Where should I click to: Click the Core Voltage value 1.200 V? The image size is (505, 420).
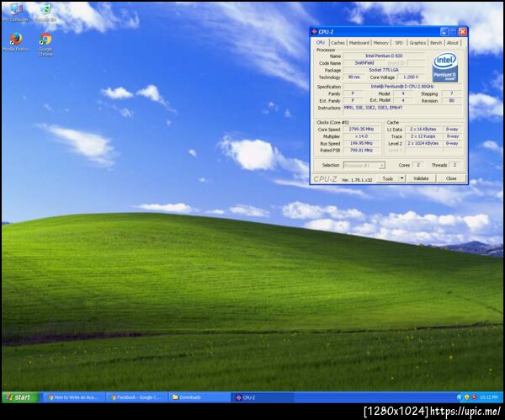pos(411,77)
